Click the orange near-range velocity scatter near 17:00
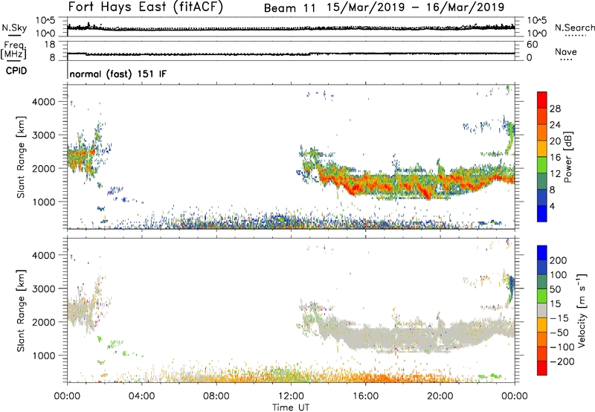 coord(383,378)
